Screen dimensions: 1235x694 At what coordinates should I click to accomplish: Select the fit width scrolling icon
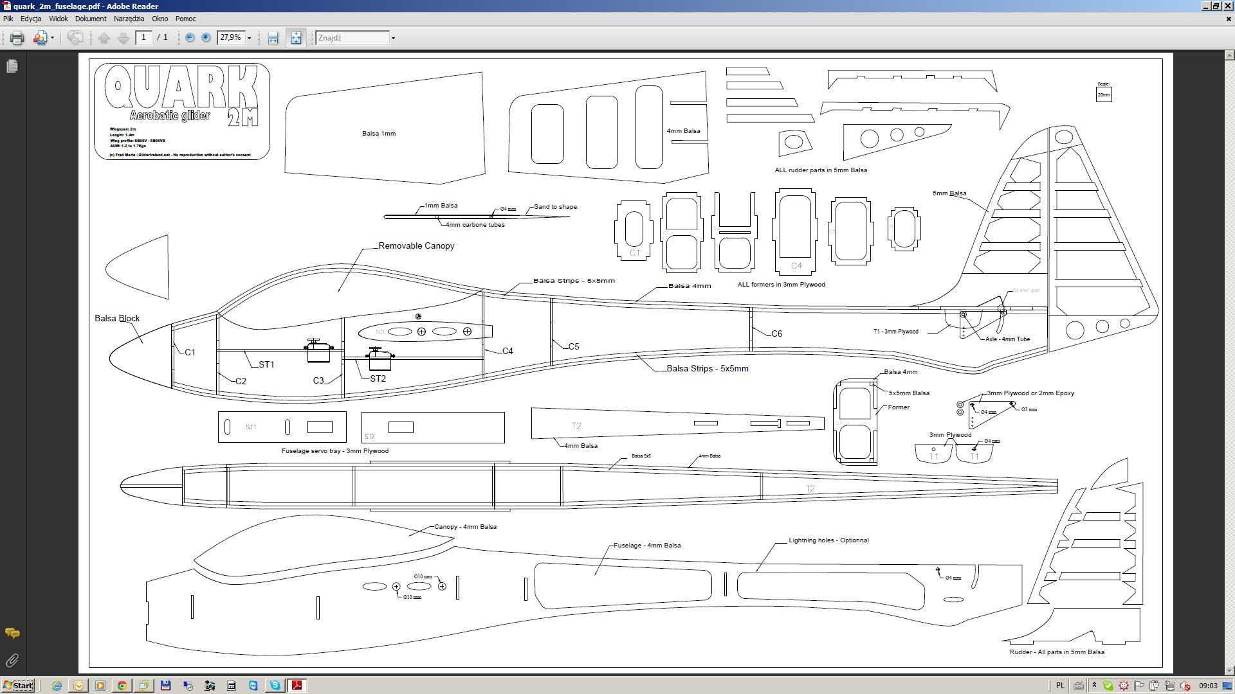[273, 38]
